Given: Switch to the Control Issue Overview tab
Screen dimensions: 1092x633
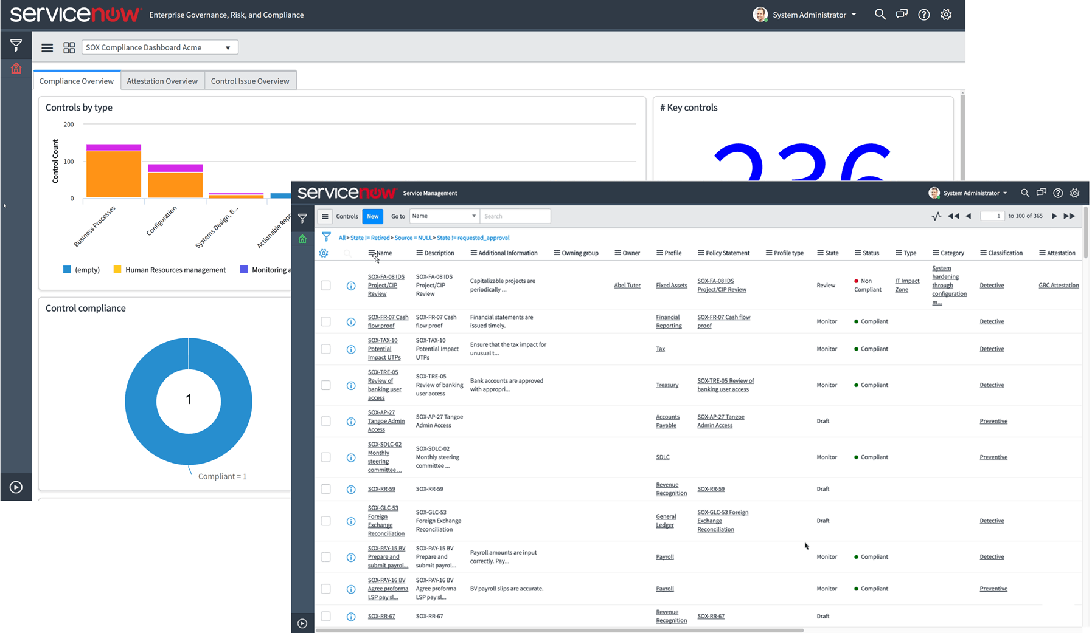Looking at the screenshot, I should coord(250,81).
